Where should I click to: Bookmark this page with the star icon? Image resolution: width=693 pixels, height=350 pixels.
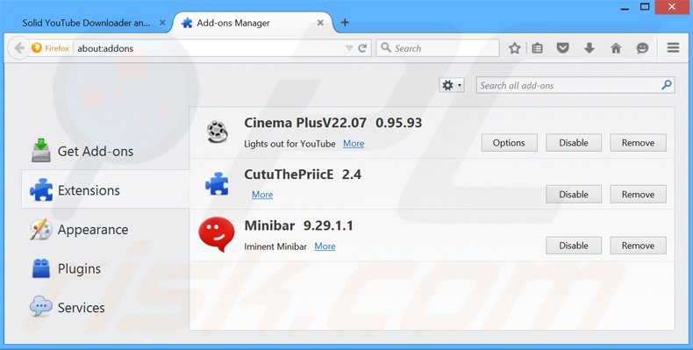click(x=514, y=48)
